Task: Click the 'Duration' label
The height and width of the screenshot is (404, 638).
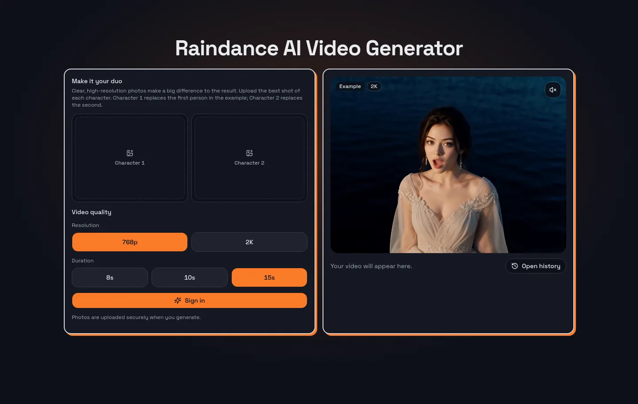Action: (x=83, y=261)
